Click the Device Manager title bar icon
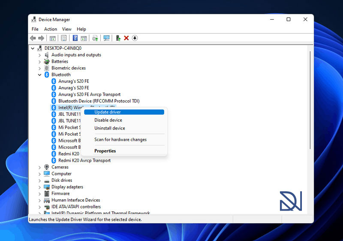Image resolution: width=343 pixels, height=241 pixels. point(34,19)
